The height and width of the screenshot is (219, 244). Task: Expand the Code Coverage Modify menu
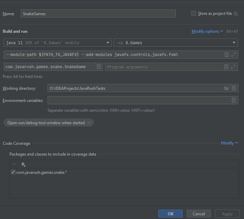click(229, 143)
